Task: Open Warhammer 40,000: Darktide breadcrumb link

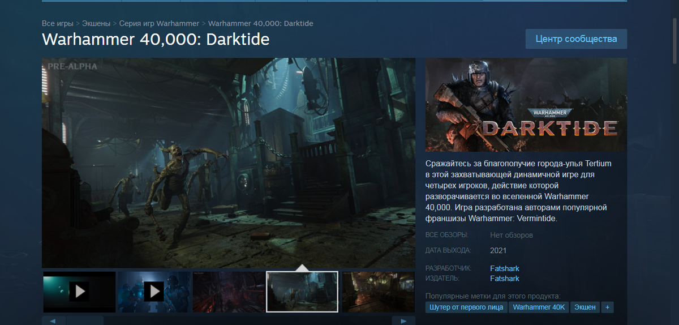Action: 261,23
